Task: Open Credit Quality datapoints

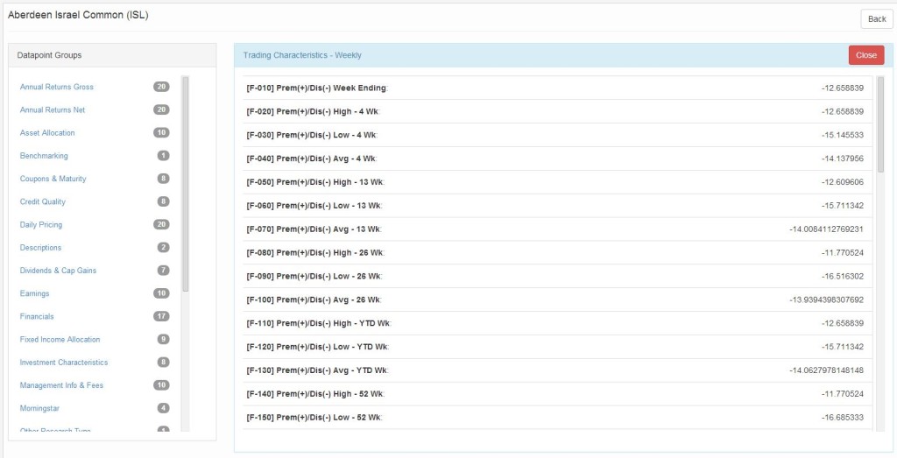Action: click(43, 201)
